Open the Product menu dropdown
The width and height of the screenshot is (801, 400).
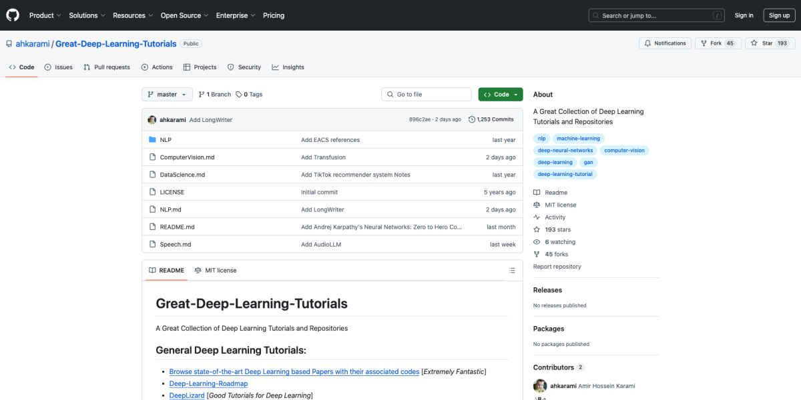[x=45, y=15]
